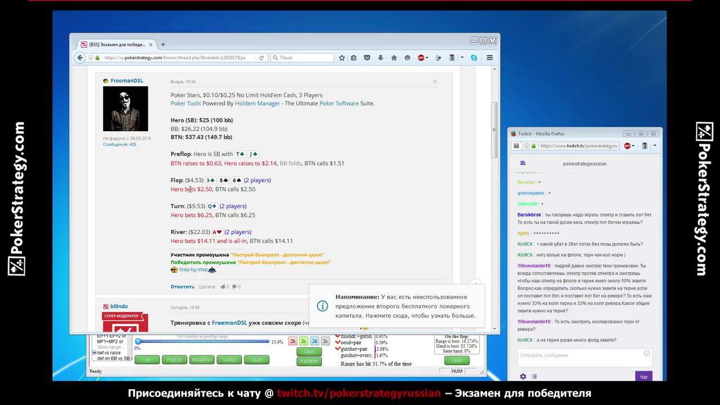This screenshot has width=720, height=405.
Task: Save page to Pocket icon
Action: [x=367, y=57]
